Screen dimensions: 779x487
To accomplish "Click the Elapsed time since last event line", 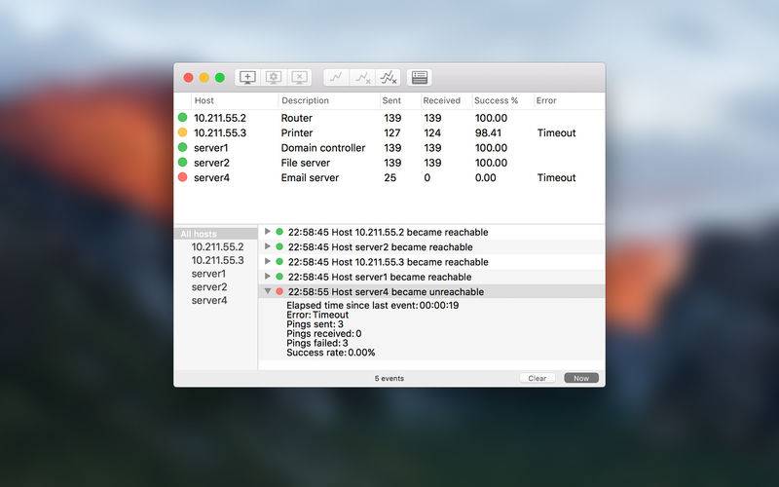I will [x=373, y=305].
